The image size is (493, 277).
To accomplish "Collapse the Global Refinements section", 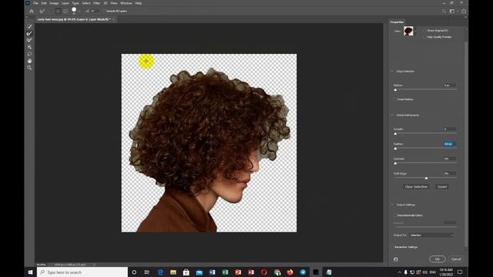I will tap(392, 115).
